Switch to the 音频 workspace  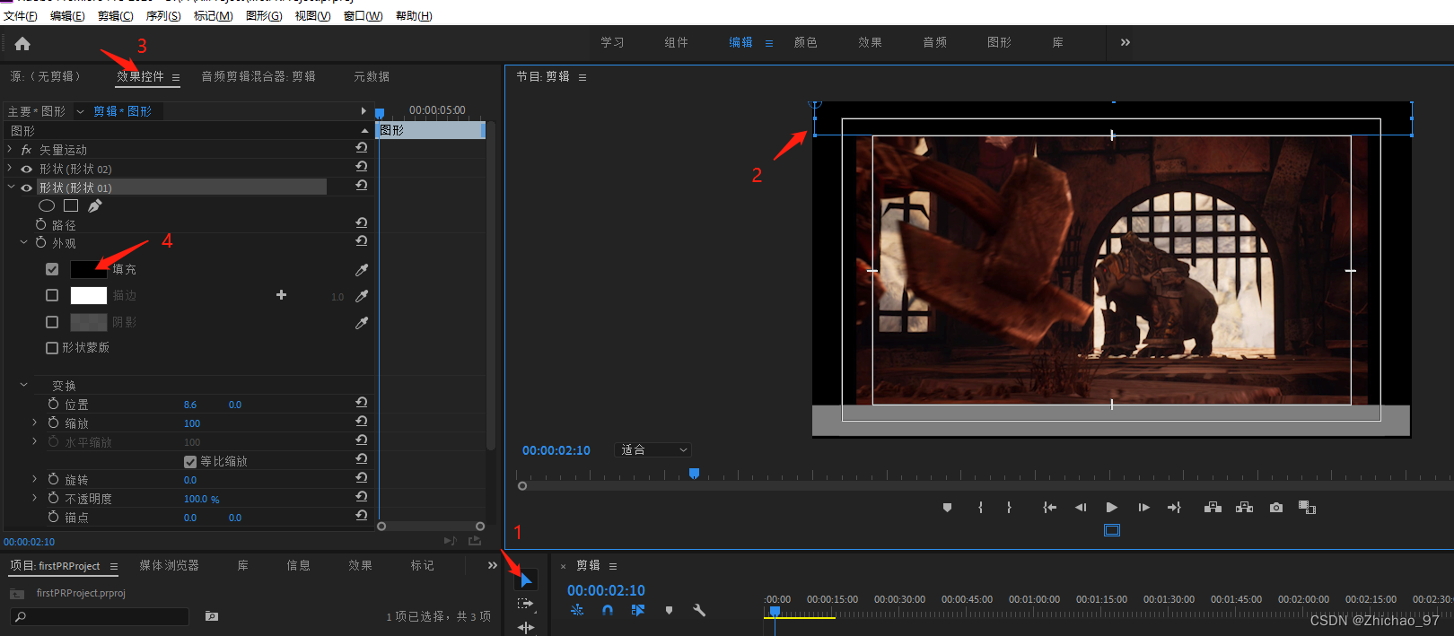click(x=935, y=42)
